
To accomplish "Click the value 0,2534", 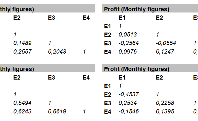I will tap(128, 103).
